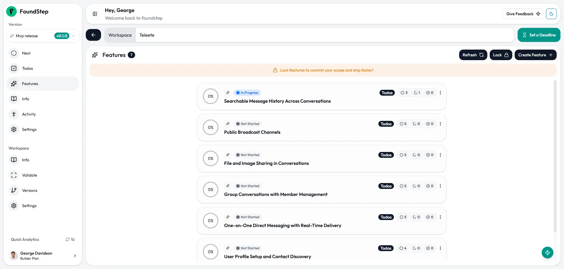Open Todos for Group Conversations
Image resolution: width=564 pixels, height=269 pixels.
[x=386, y=186]
